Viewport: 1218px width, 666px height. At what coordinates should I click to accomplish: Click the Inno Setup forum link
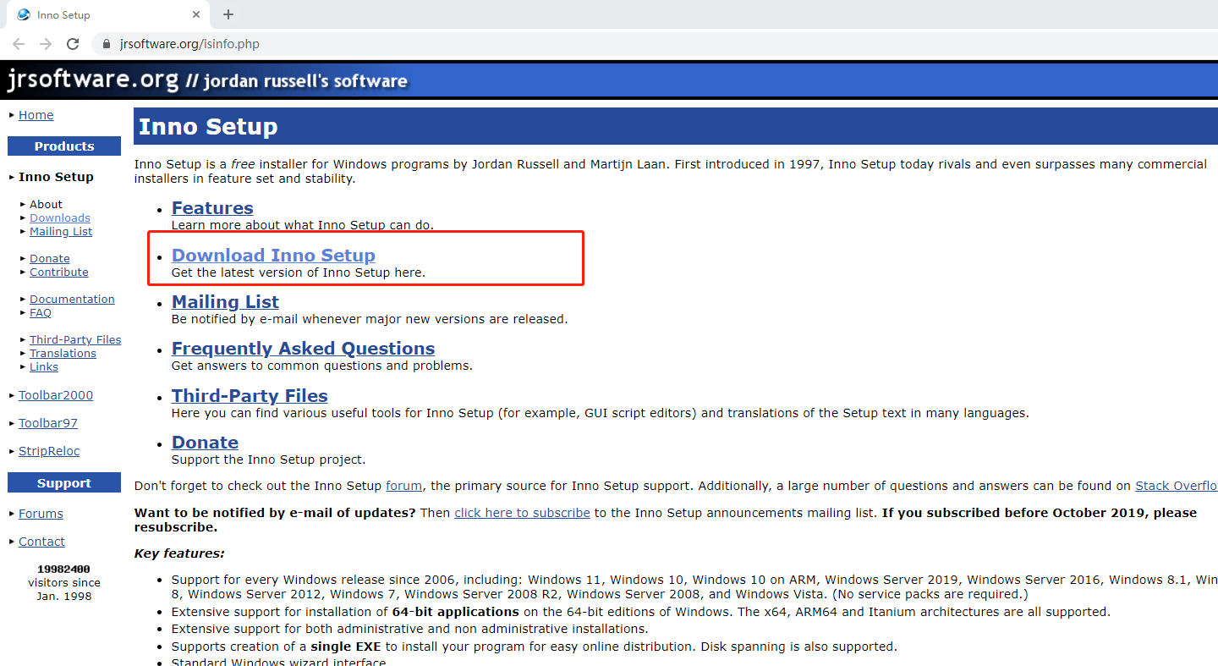pyautogui.click(x=403, y=486)
